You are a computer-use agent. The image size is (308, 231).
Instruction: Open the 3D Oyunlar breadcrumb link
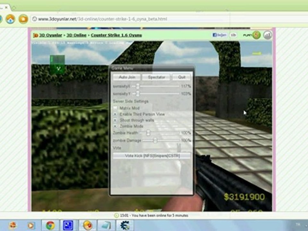[x=50, y=35]
